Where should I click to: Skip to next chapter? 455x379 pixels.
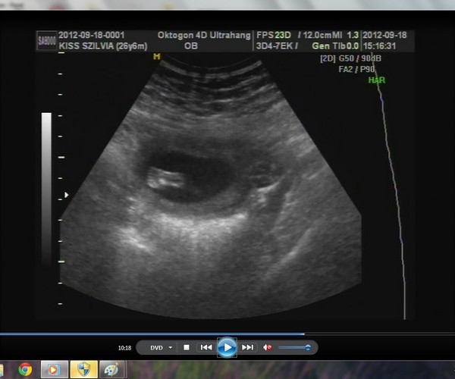[x=247, y=347]
